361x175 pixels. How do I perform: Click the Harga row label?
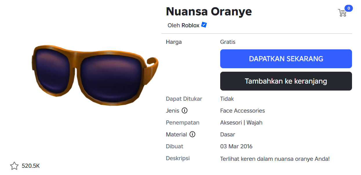[x=174, y=42]
